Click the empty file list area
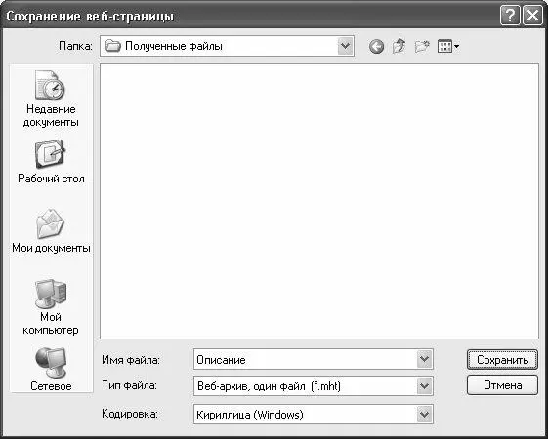548x439 pixels. coord(319,201)
